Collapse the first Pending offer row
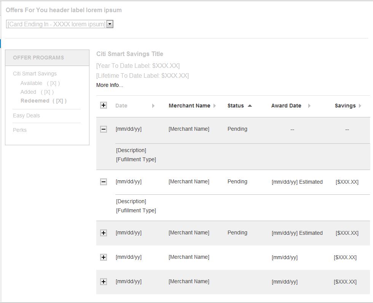The width and height of the screenshot is (373, 303). 104,129
